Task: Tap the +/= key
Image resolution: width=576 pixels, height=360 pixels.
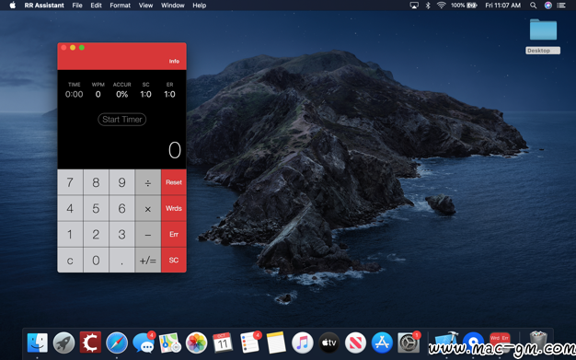Action: click(x=147, y=260)
